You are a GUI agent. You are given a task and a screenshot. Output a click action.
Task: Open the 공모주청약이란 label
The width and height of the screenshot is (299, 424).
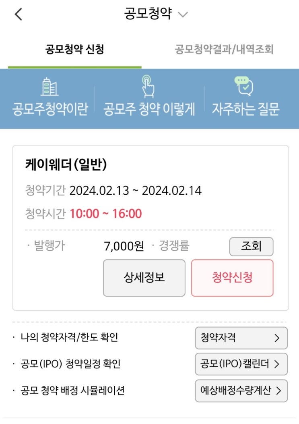coord(50,109)
